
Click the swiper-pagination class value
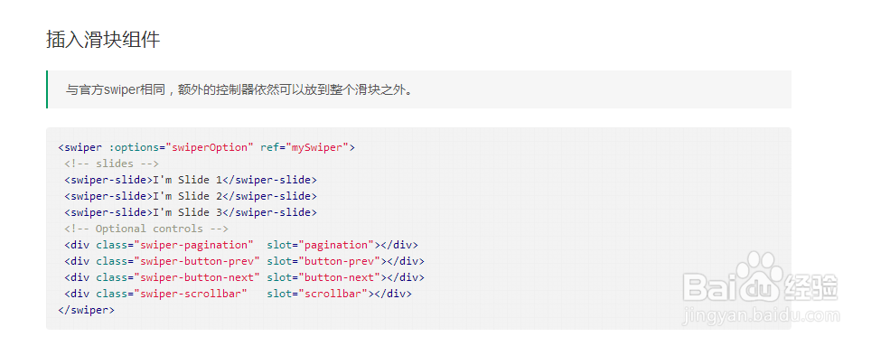coord(193,245)
